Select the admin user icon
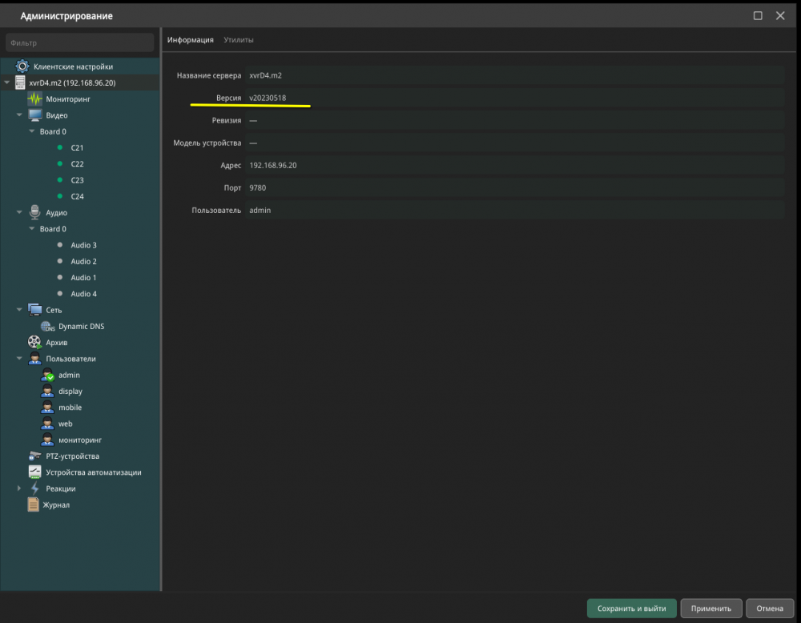 [x=48, y=376]
